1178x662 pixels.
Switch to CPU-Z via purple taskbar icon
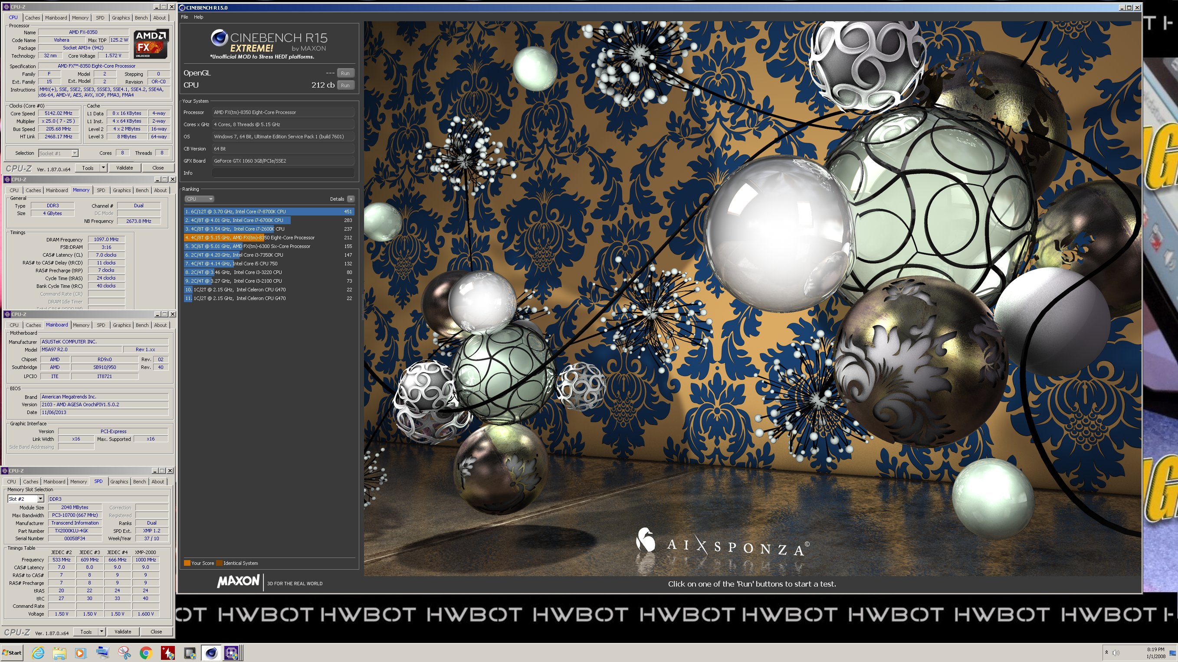point(231,653)
